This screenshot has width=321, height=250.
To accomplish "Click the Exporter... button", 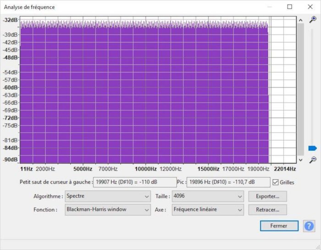I will coord(267,196).
